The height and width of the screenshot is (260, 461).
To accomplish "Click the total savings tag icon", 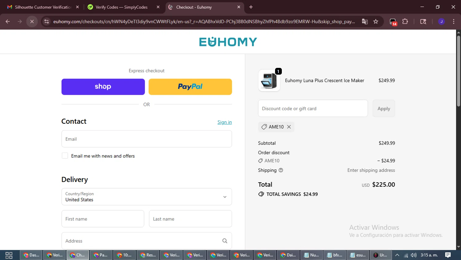I will (261, 194).
